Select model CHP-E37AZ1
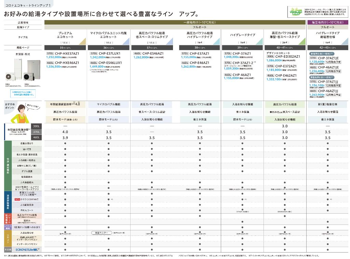The image size is (350, 259). tap(199, 54)
